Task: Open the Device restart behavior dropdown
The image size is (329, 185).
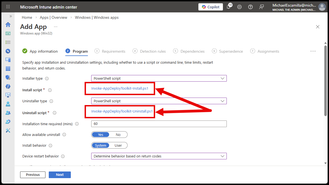Action: (159, 156)
